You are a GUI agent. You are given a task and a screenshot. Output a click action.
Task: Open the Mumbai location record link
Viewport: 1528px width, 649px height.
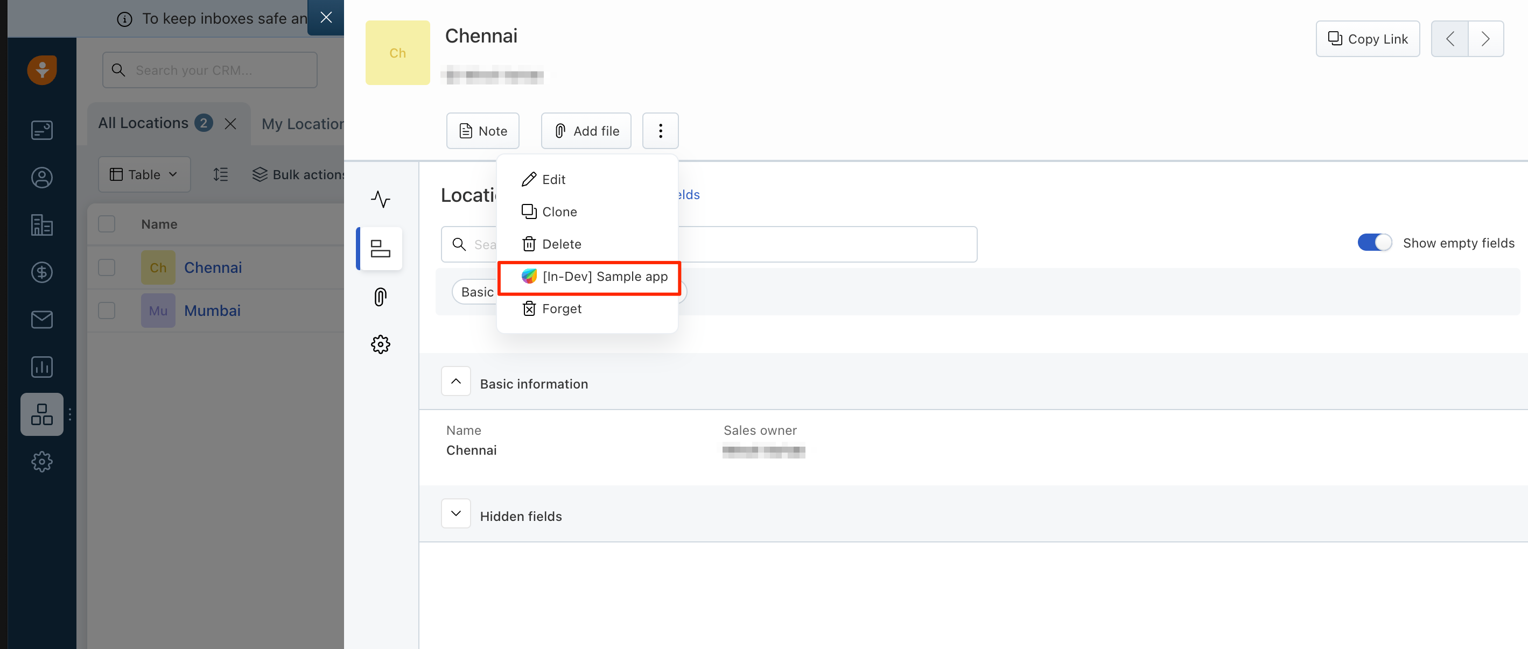coord(212,310)
